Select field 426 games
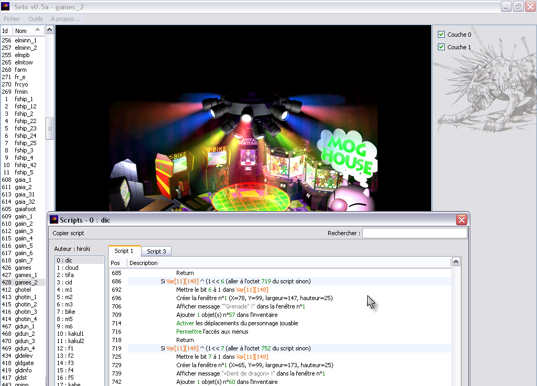 pyautogui.click(x=23, y=268)
